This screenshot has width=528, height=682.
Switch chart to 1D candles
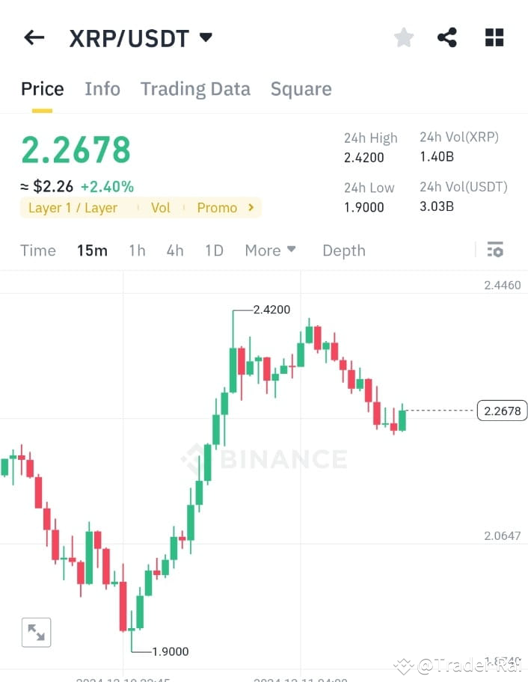click(214, 251)
